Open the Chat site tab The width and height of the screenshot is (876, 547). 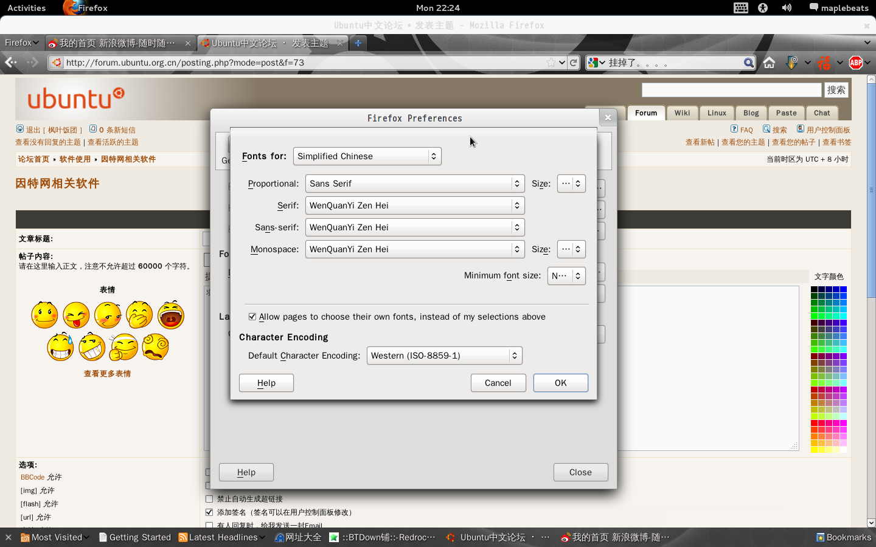point(822,113)
